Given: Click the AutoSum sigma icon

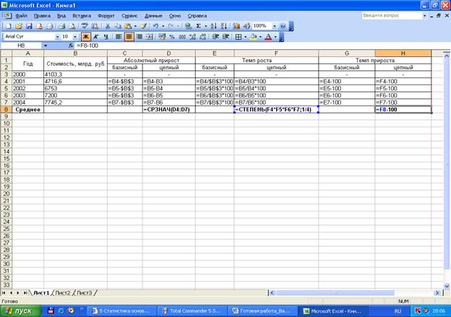Looking at the screenshot, I should [199, 25].
